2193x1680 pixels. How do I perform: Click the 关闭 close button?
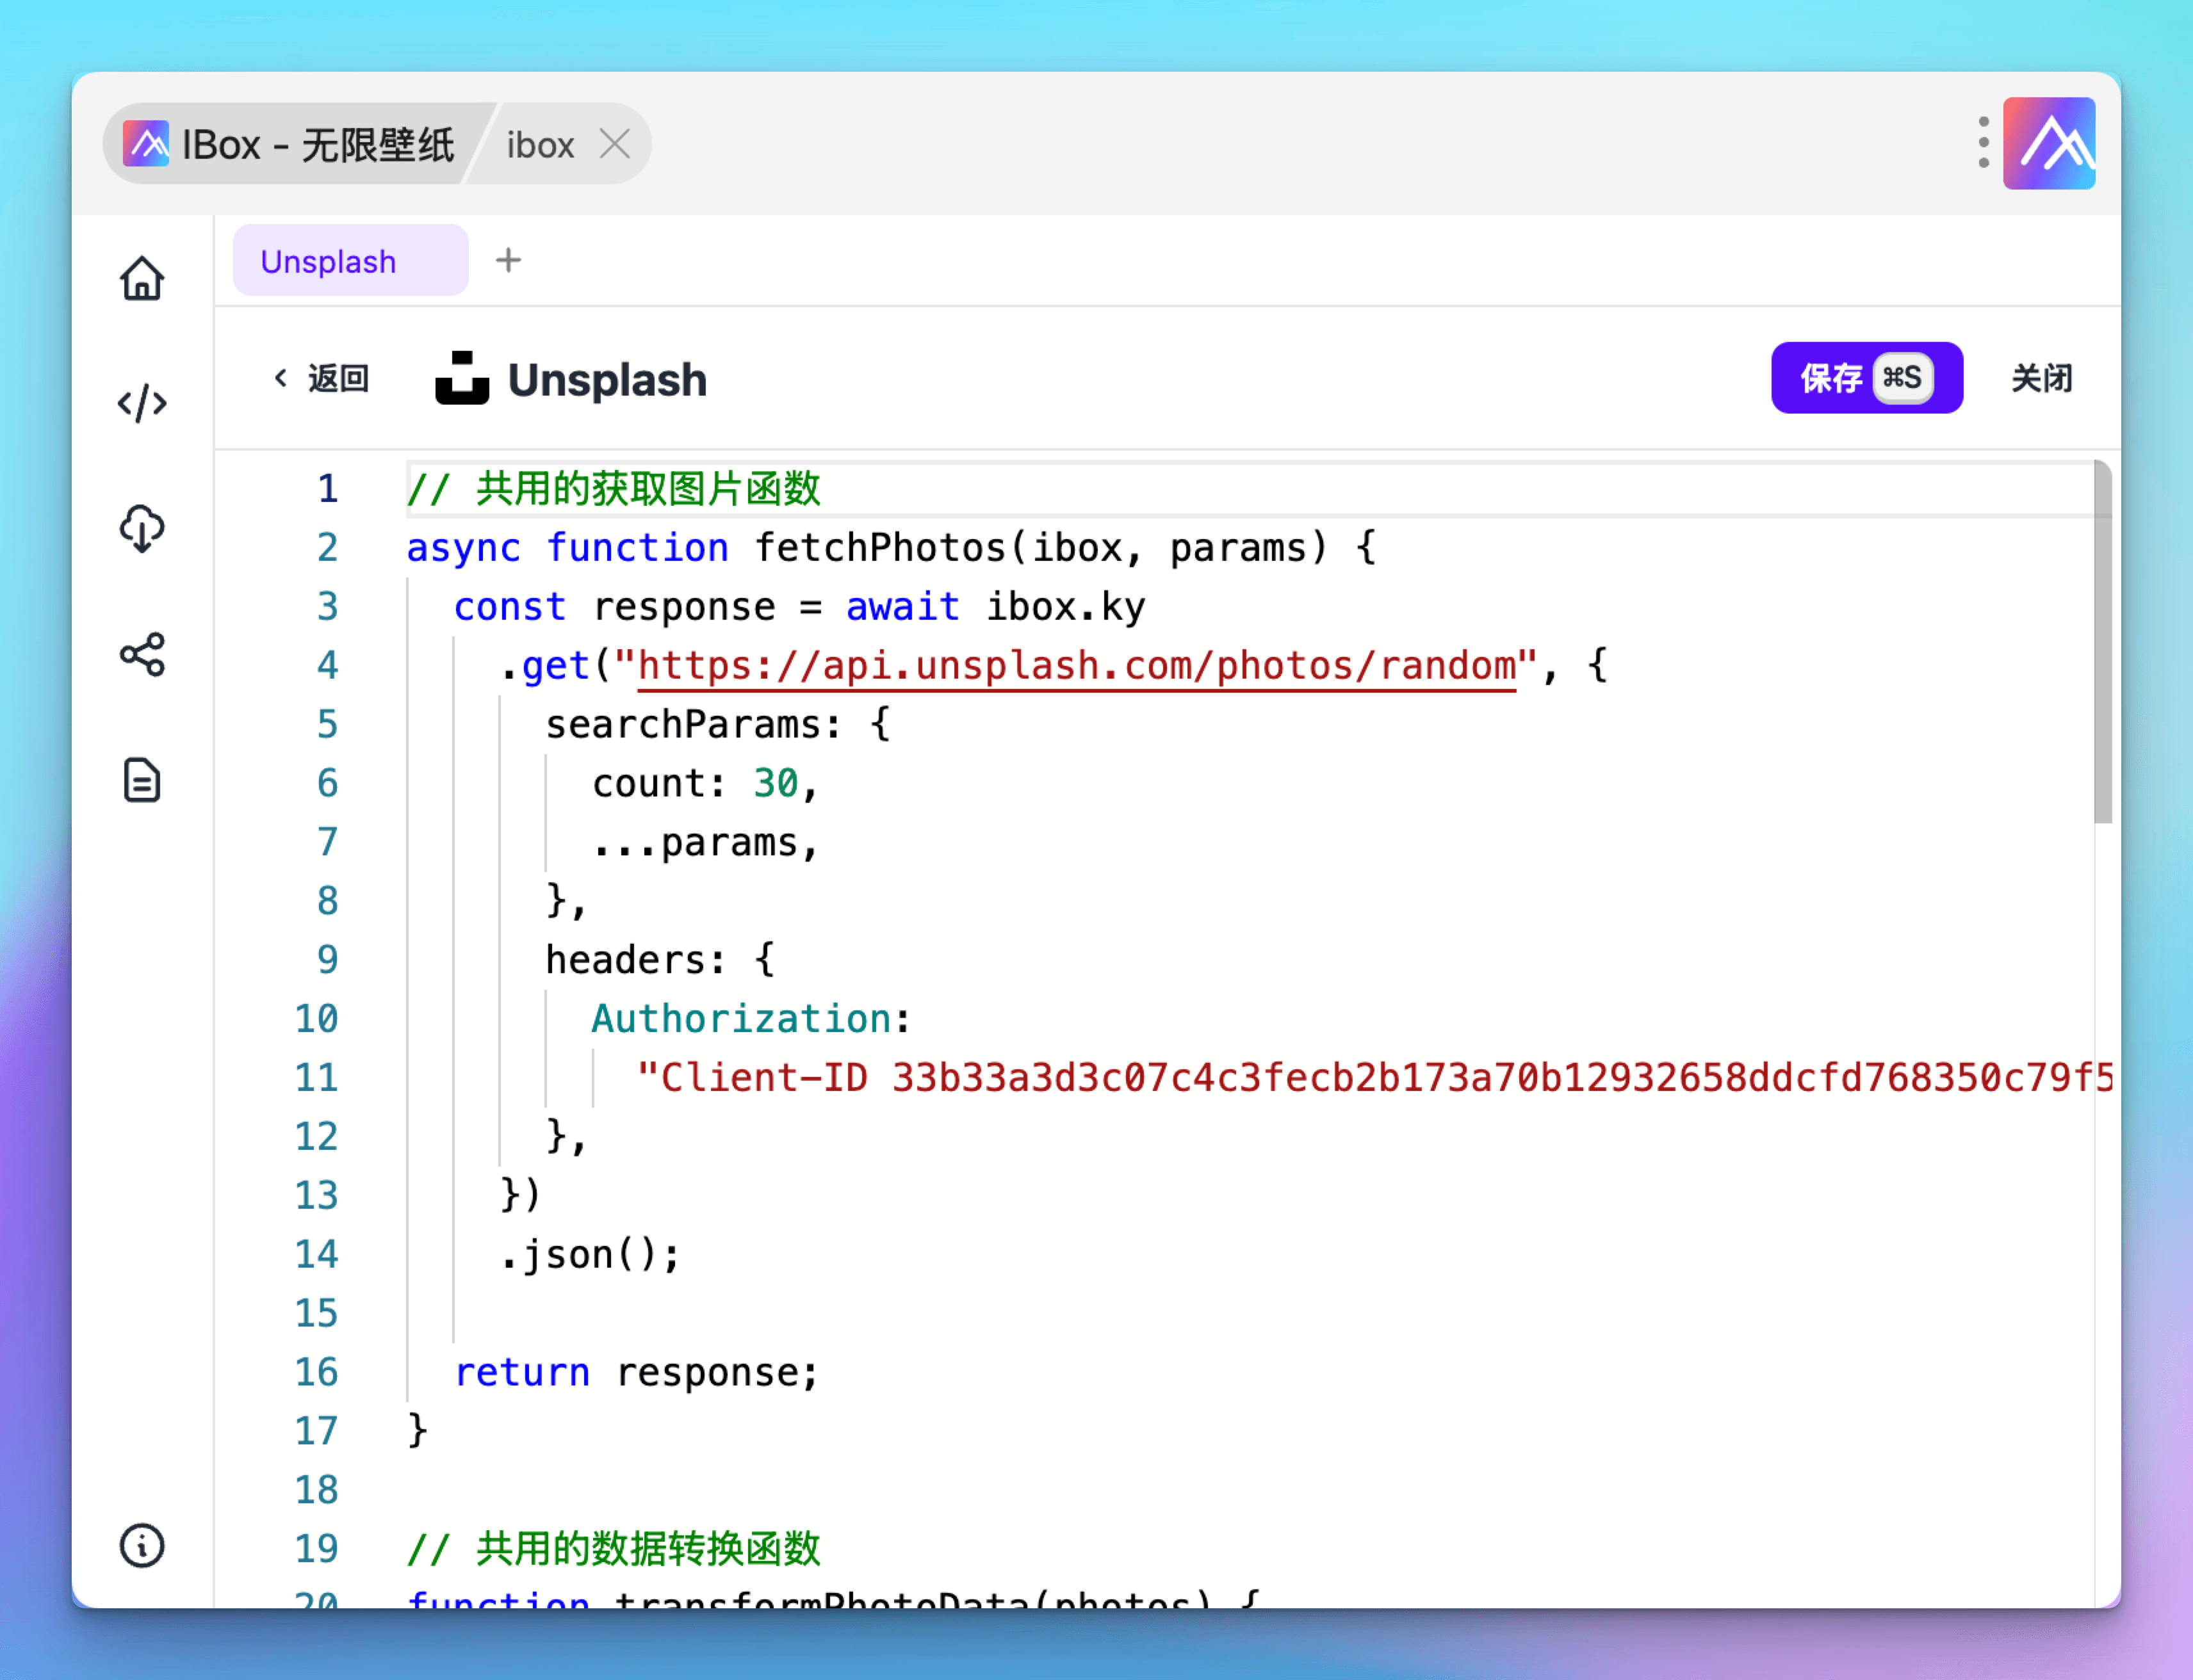point(2042,378)
